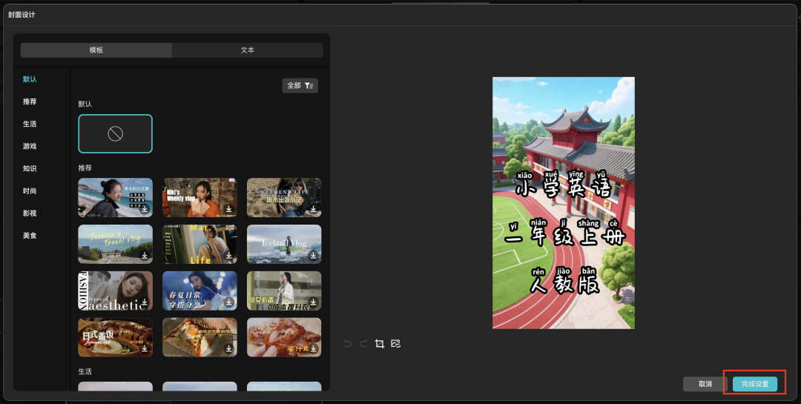This screenshot has height=404, width=801.
Task: Open the 游戏 category
Action: pos(30,146)
